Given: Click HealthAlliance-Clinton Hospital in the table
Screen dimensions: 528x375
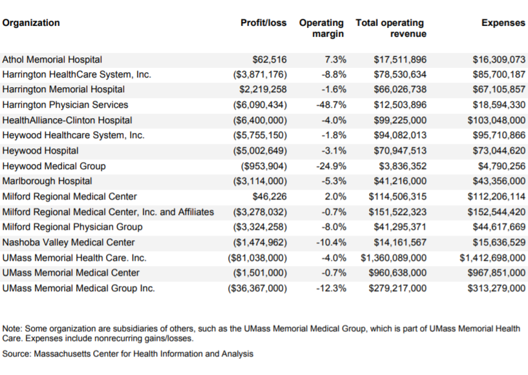Looking at the screenshot, I should click(x=67, y=120).
